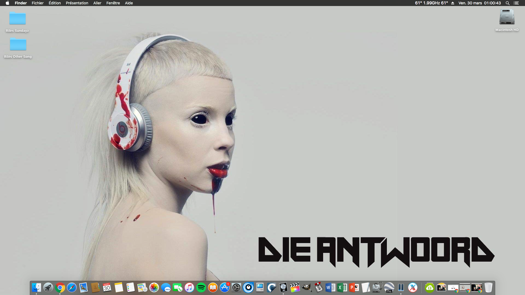The width and height of the screenshot is (525, 295).
Task: Select the Rilès Sundayz folder
Action: coord(17,22)
